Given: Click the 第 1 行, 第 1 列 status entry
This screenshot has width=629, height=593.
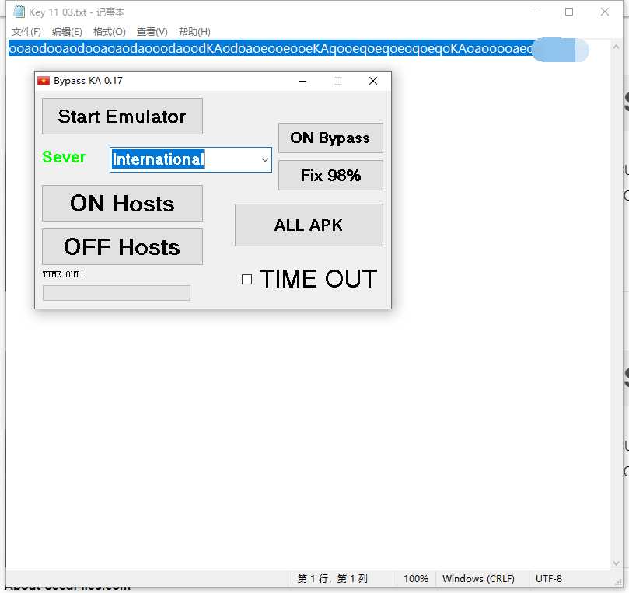Looking at the screenshot, I should (x=332, y=578).
